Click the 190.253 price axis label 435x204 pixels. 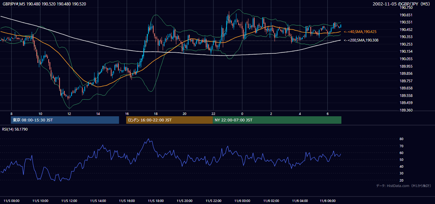[406, 44]
